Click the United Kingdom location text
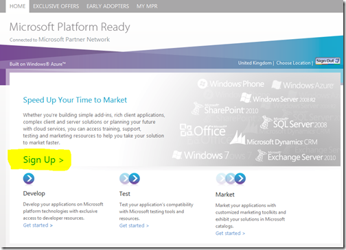The width and height of the screenshot is (346, 250). pyautogui.click(x=255, y=63)
